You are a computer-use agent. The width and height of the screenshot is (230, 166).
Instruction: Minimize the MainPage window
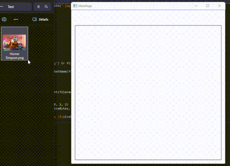196,6
